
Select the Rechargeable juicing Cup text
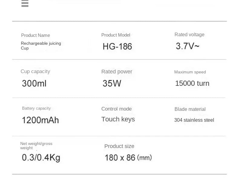point(41,46)
